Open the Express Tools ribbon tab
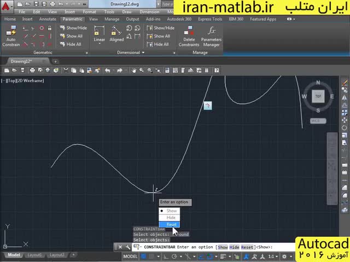 (210, 19)
